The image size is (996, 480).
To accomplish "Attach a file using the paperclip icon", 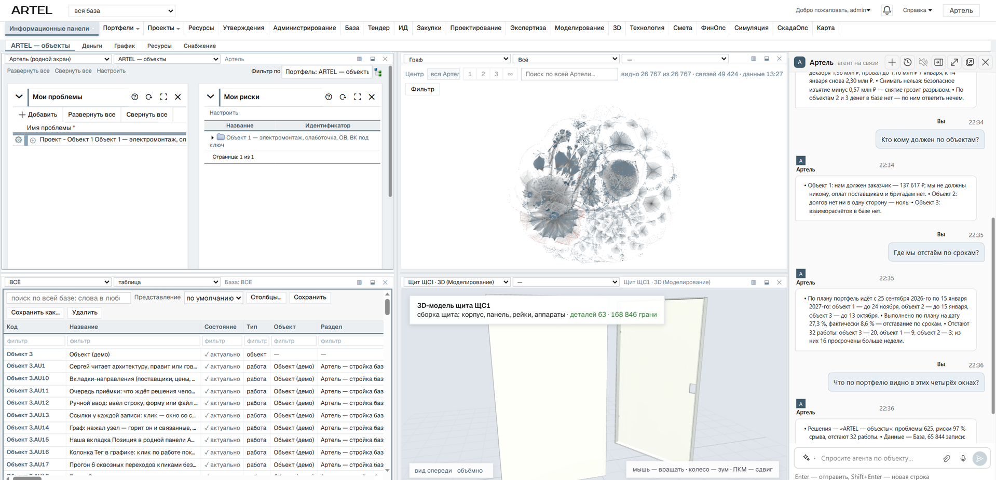I will 947,458.
